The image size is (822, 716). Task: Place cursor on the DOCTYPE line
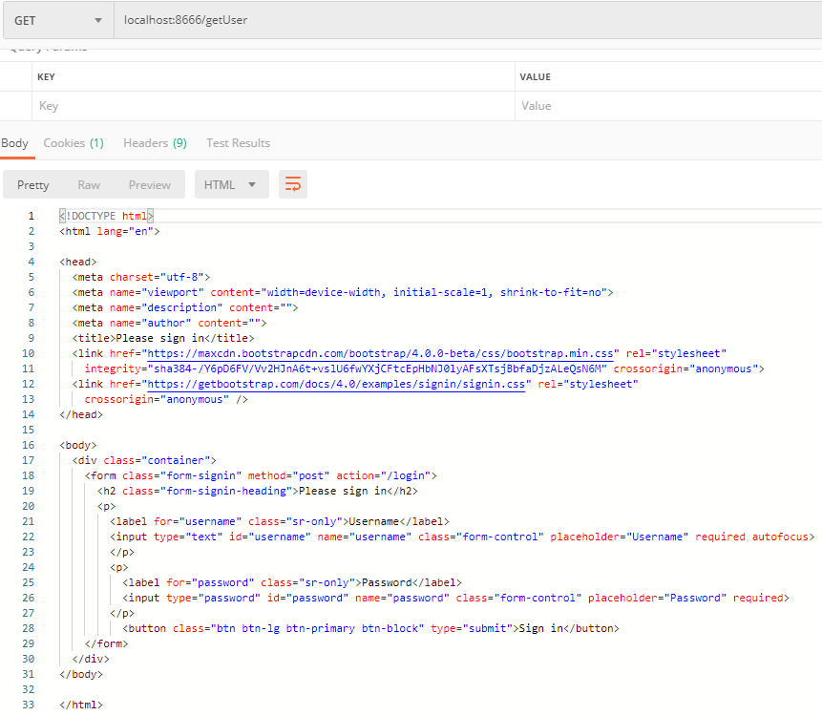coord(105,216)
